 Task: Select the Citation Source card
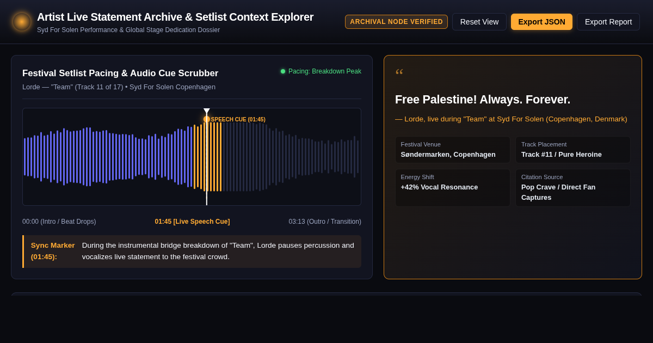click(x=573, y=187)
